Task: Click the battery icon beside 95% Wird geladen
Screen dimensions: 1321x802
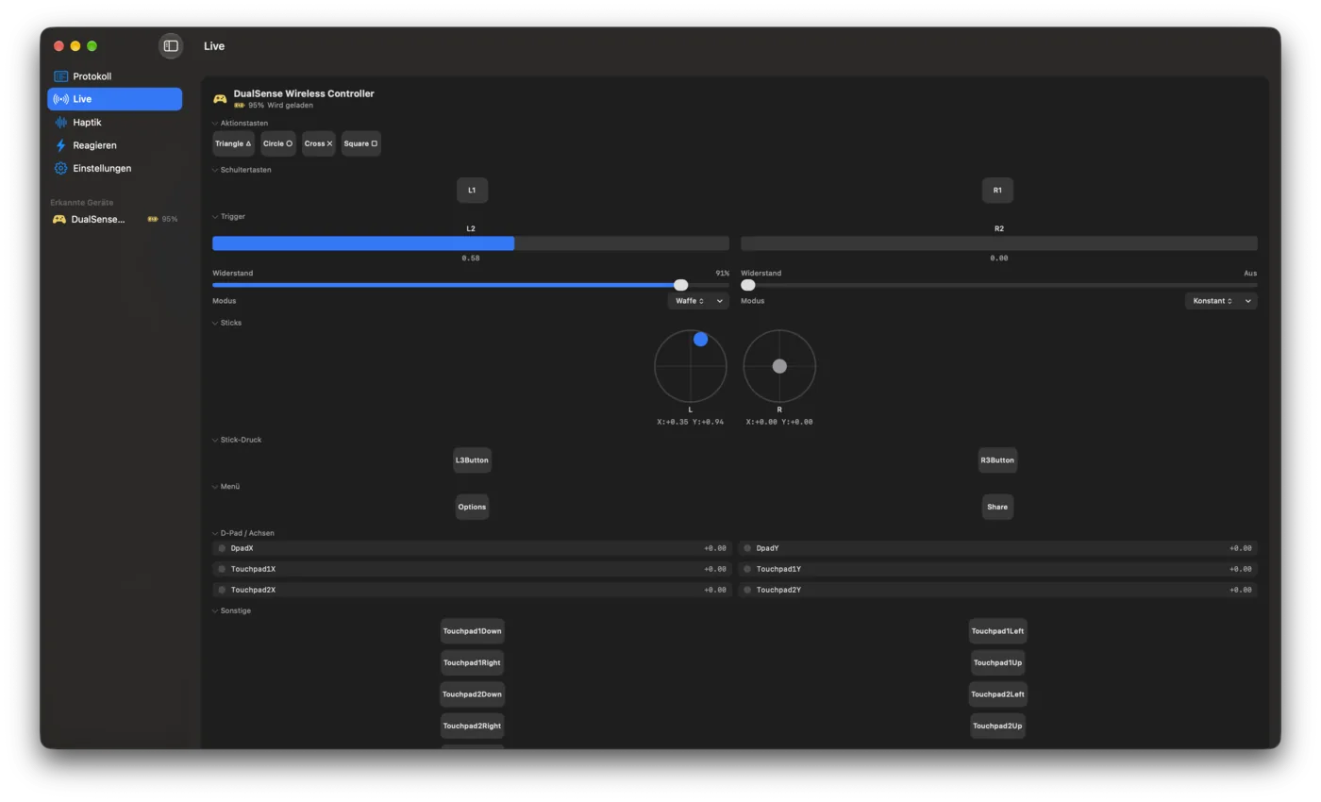Action: click(240, 106)
